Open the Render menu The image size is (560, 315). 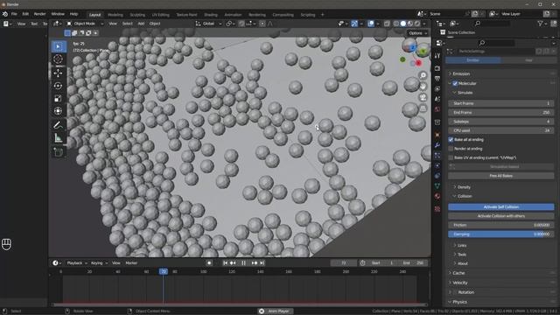click(39, 14)
